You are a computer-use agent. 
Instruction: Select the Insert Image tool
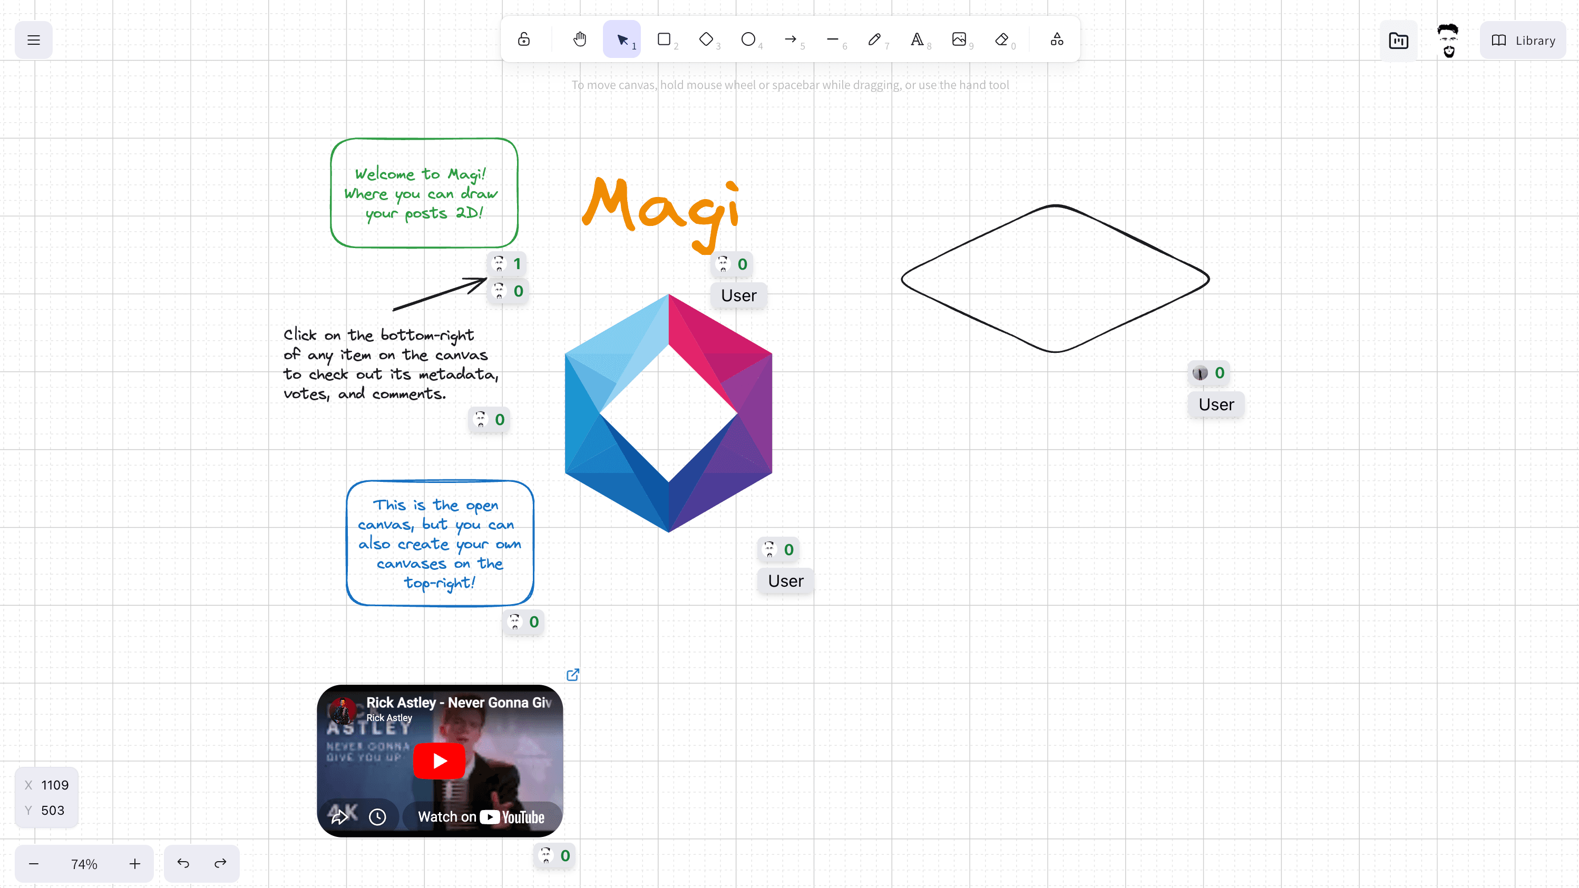pos(959,40)
